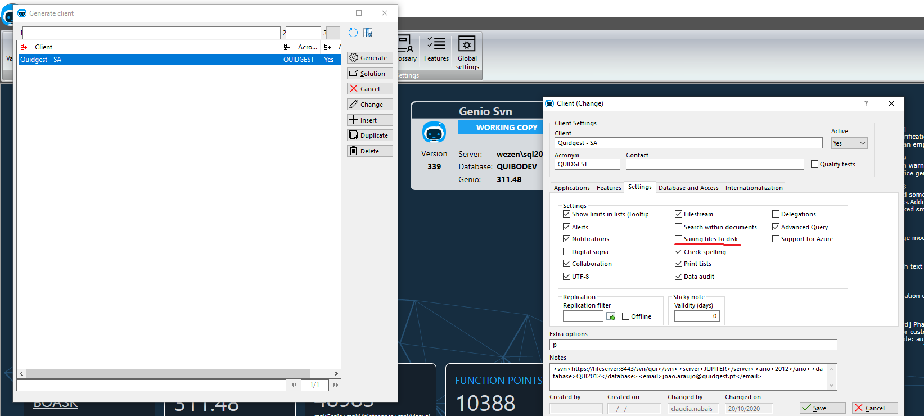Toggle the Data audit checkbox
The height and width of the screenshot is (416, 924).
[x=679, y=277]
